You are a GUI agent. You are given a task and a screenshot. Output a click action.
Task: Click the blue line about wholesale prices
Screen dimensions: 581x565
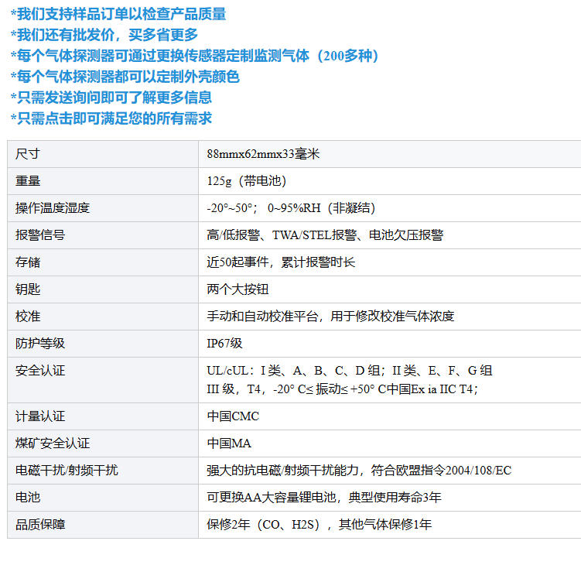104,35
